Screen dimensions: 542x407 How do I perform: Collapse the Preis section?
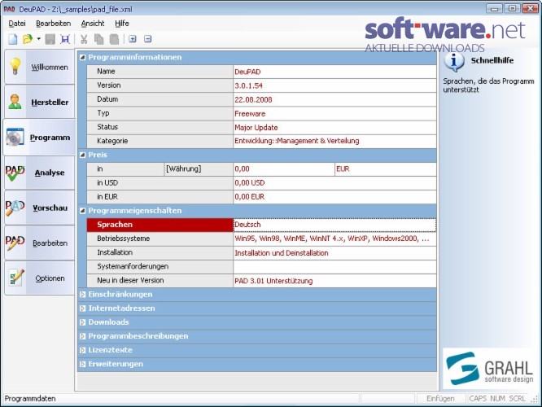83,155
